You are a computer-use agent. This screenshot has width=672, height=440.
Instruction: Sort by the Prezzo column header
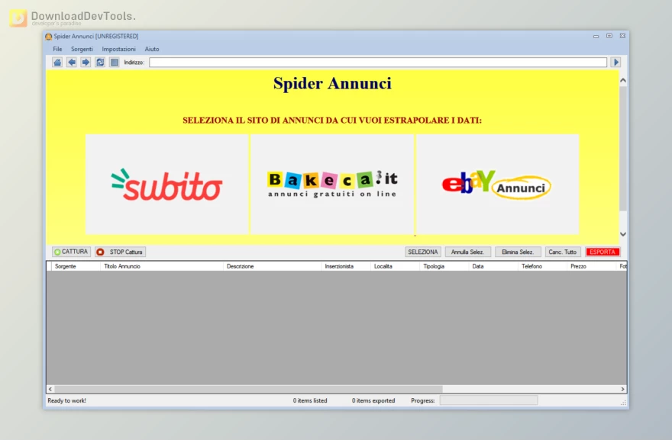click(591, 266)
